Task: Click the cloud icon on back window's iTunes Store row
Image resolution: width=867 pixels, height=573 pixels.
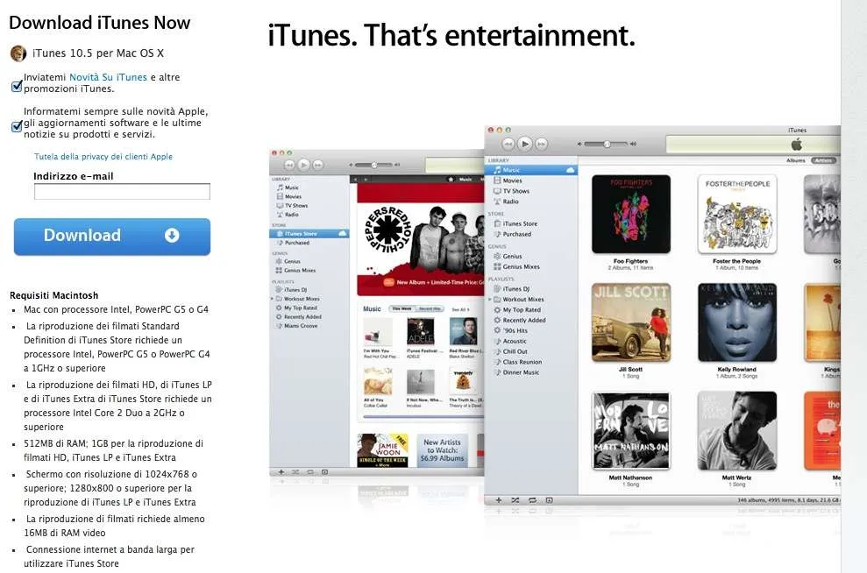Action: click(x=342, y=234)
